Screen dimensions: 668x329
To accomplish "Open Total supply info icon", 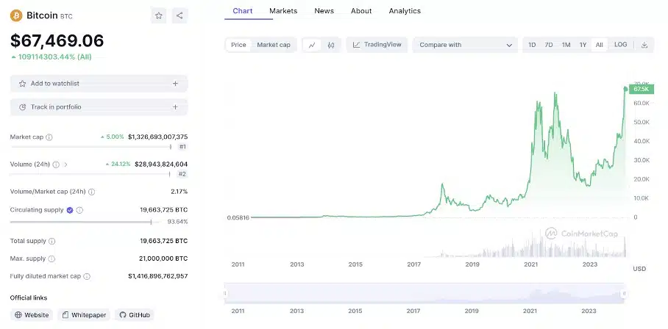I will tap(51, 241).
